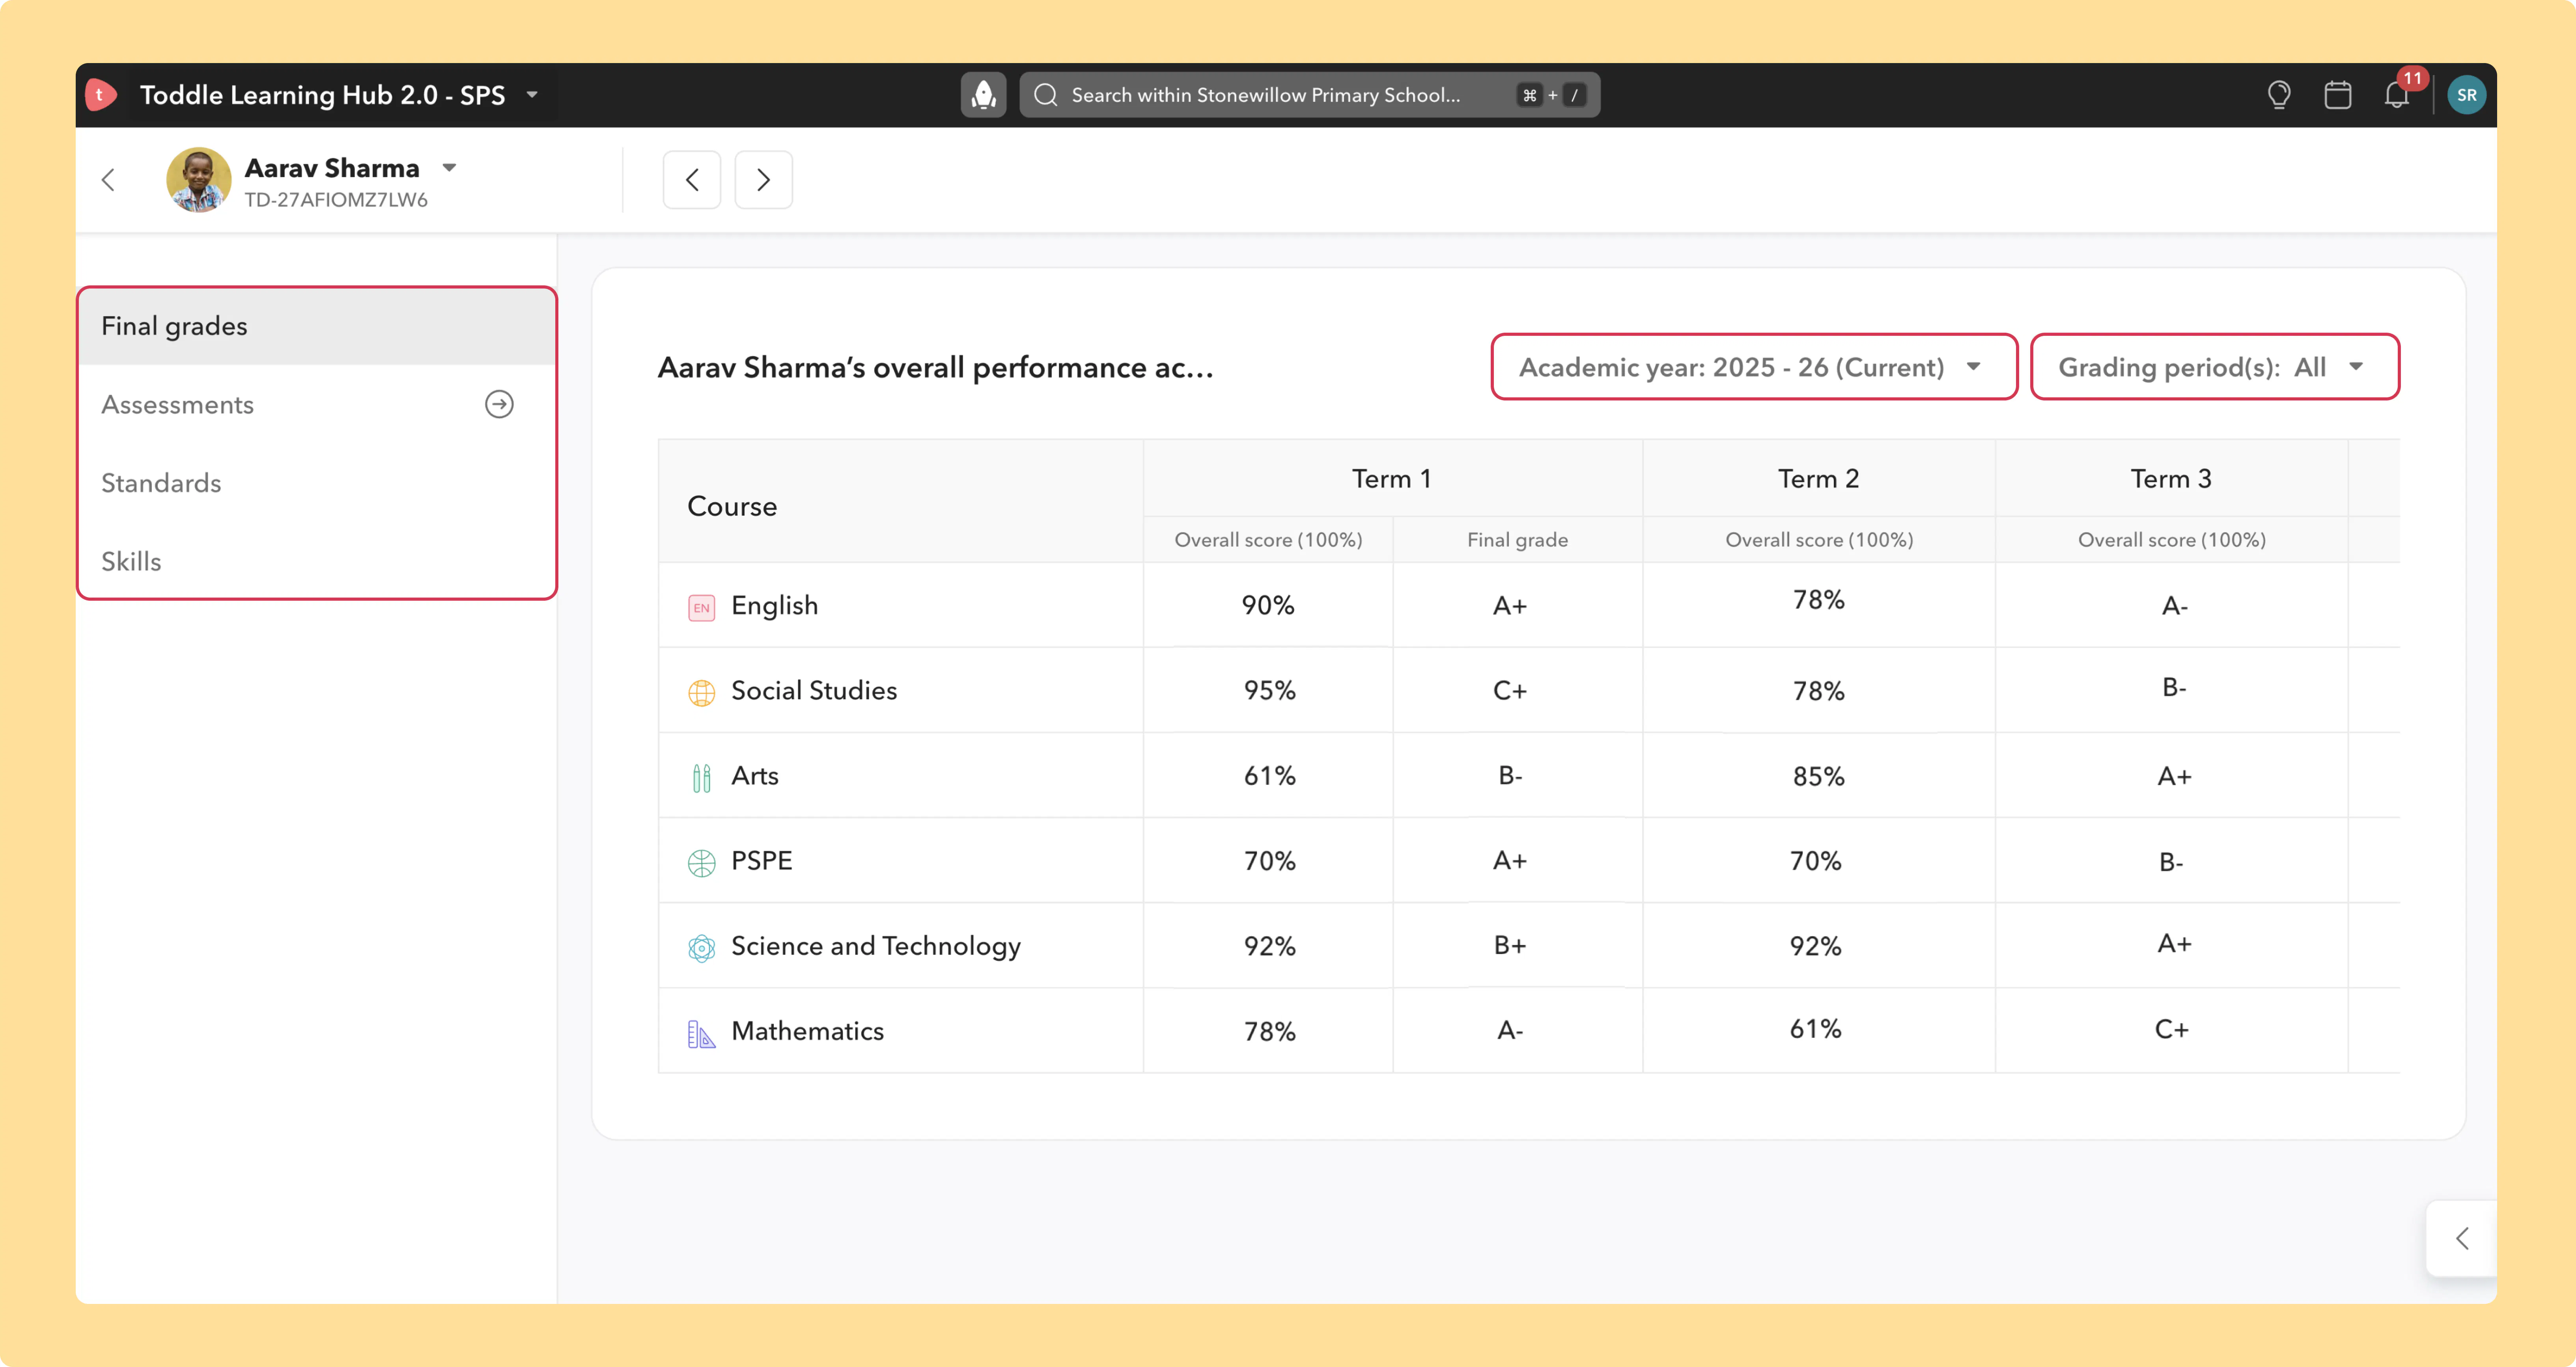Viewport: 2576px width, 1367px height.
Task: Open the calendar icon in top bar
Action: click(2338, 95)
